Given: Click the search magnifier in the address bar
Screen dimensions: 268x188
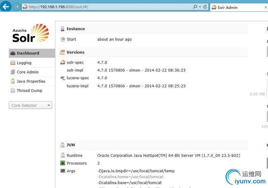Looking at the screenshot, I should pos(195,7).
